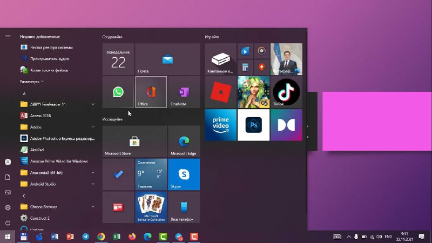432x243 pixels.
Task: Open the Почта mail tile
Action: click(167, 59)
